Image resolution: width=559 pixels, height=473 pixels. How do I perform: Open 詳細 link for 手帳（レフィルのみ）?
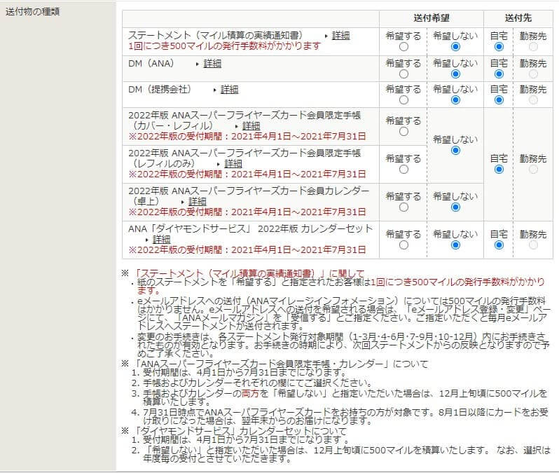233,164
